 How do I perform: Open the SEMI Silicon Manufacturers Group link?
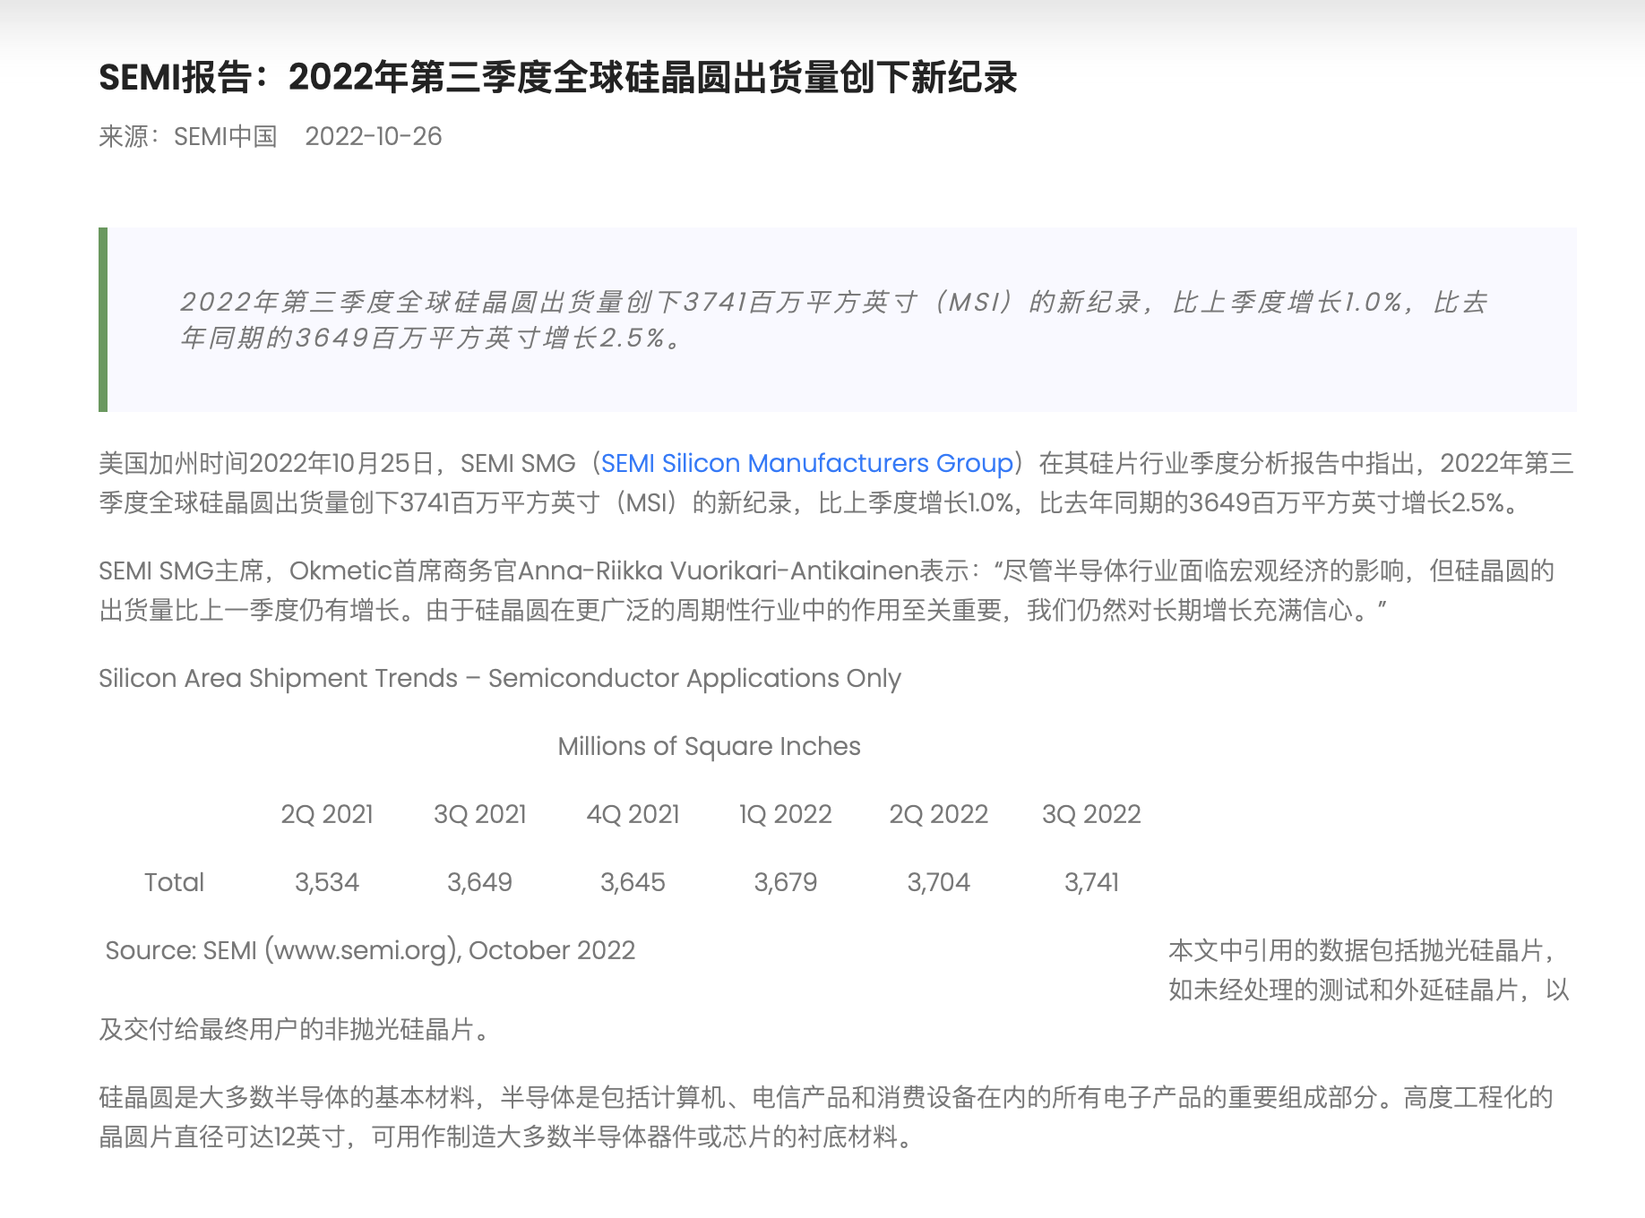tap(806, 463)
